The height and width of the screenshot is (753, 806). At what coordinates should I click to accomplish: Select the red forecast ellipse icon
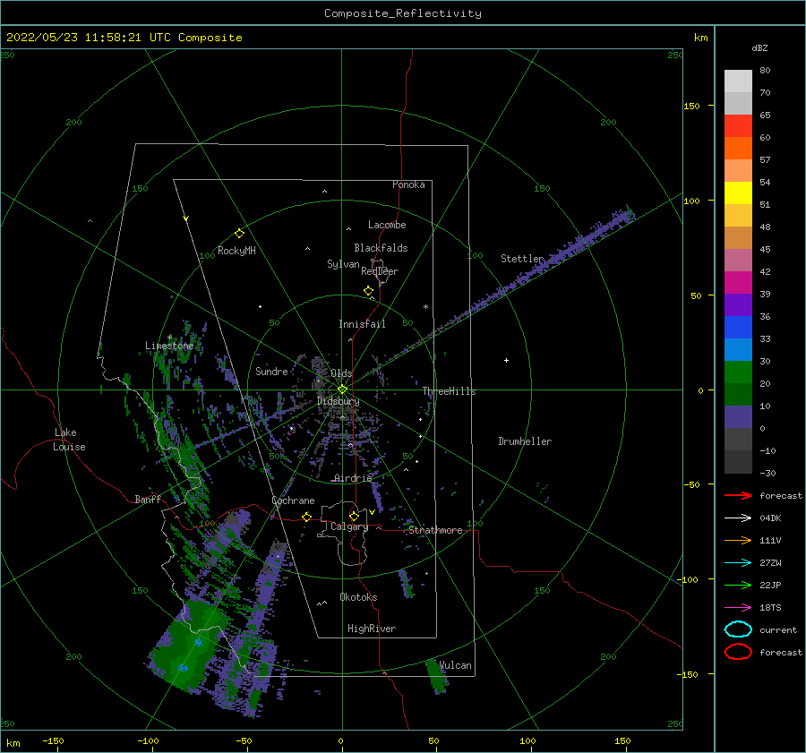point(738,652)
